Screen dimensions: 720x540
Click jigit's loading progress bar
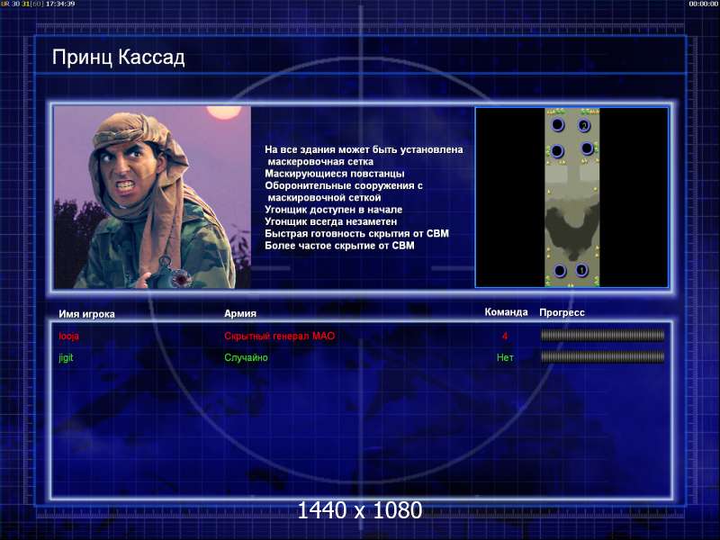tap(602, 356)
